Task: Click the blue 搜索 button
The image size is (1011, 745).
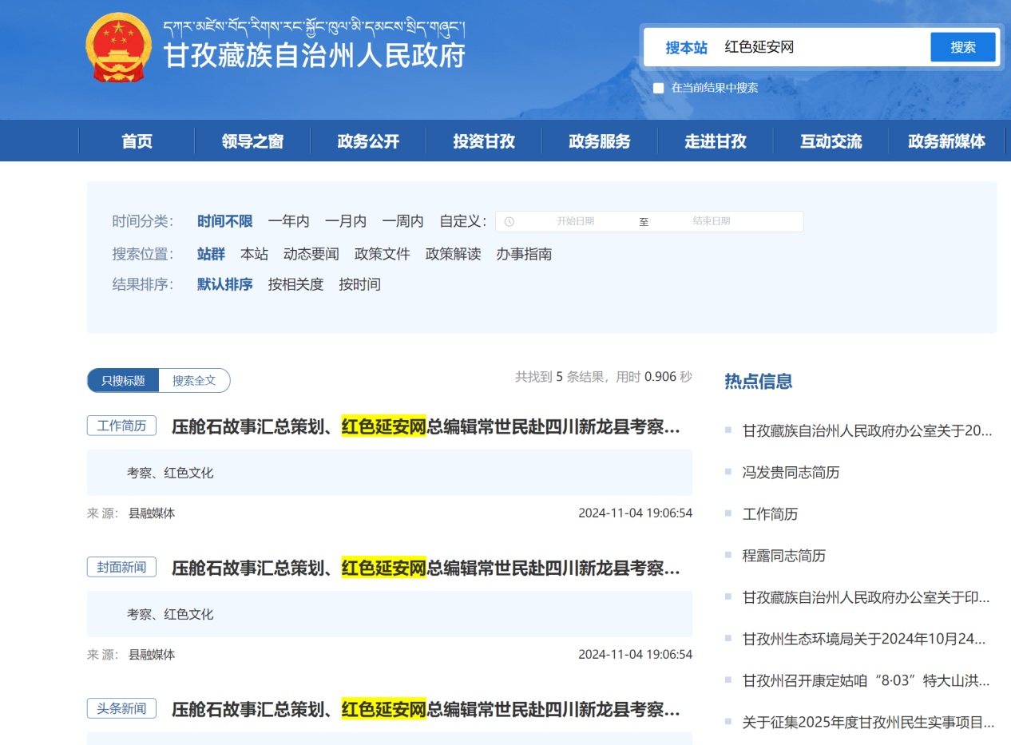Action: coord(963,47)
